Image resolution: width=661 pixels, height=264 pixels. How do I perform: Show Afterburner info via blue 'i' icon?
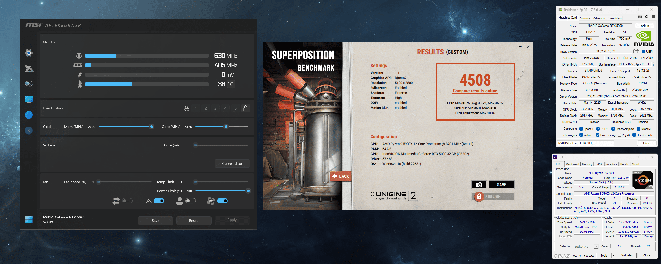[29, 115]
